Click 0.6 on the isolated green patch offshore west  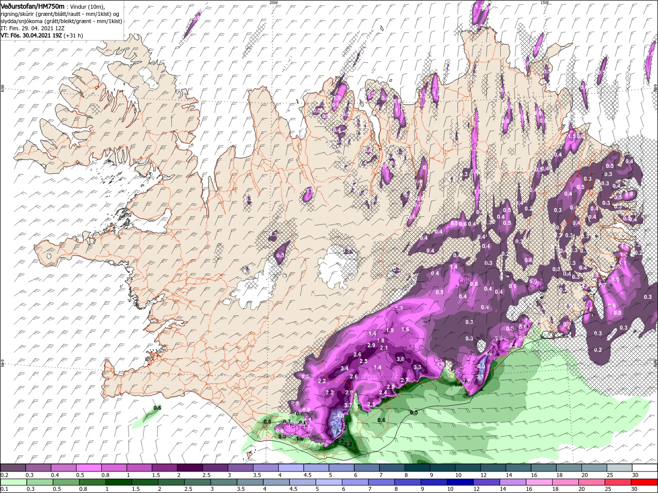[x=157, y=408]
